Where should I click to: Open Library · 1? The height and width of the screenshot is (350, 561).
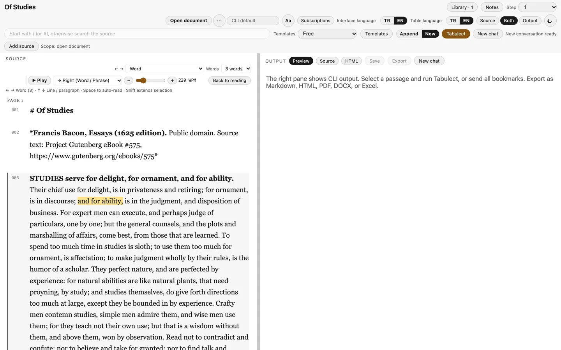462,7
